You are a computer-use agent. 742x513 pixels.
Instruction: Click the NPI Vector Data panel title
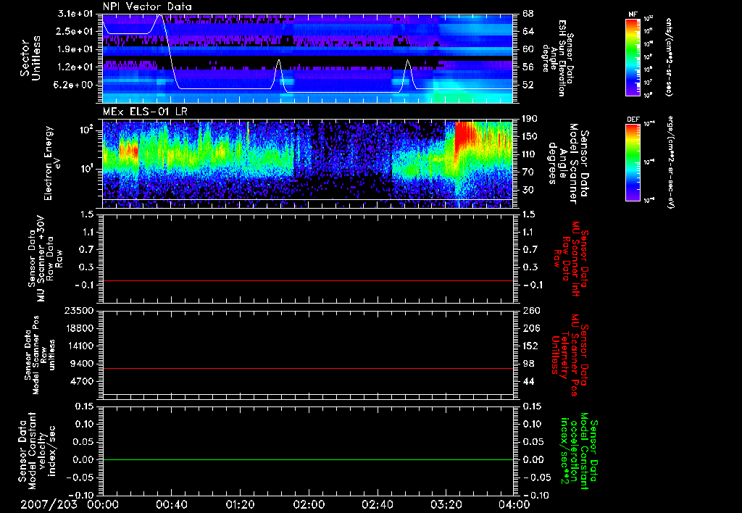(x=147, y=7)
